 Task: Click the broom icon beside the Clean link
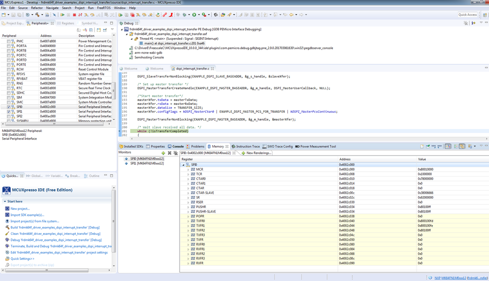7,233
